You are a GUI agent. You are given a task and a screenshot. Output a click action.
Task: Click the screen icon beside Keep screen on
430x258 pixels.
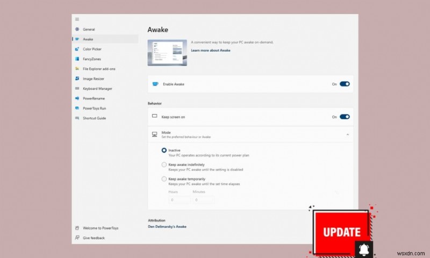155,116
